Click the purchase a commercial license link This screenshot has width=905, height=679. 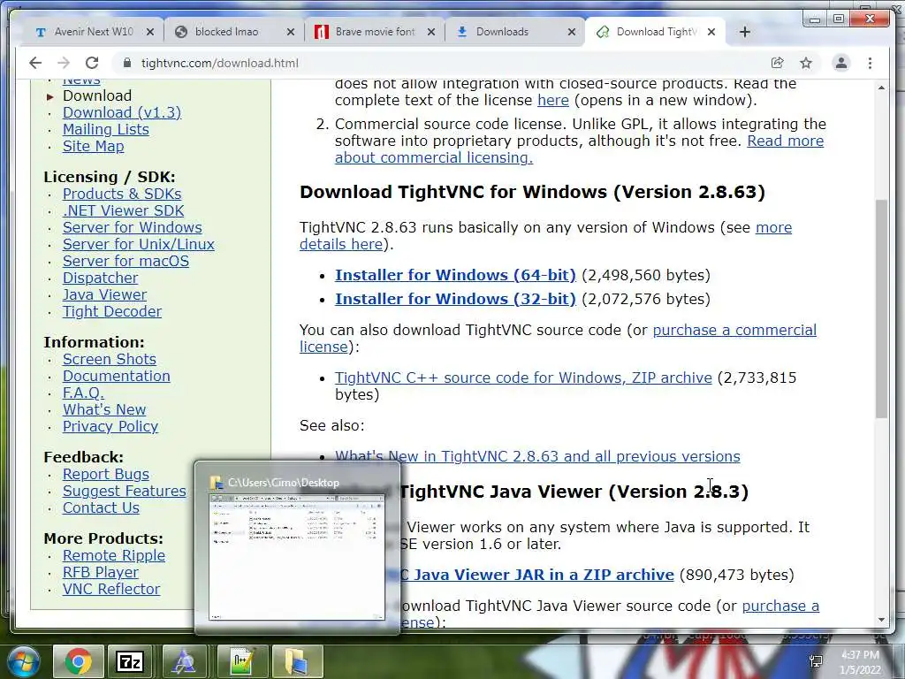coord(734,330)
